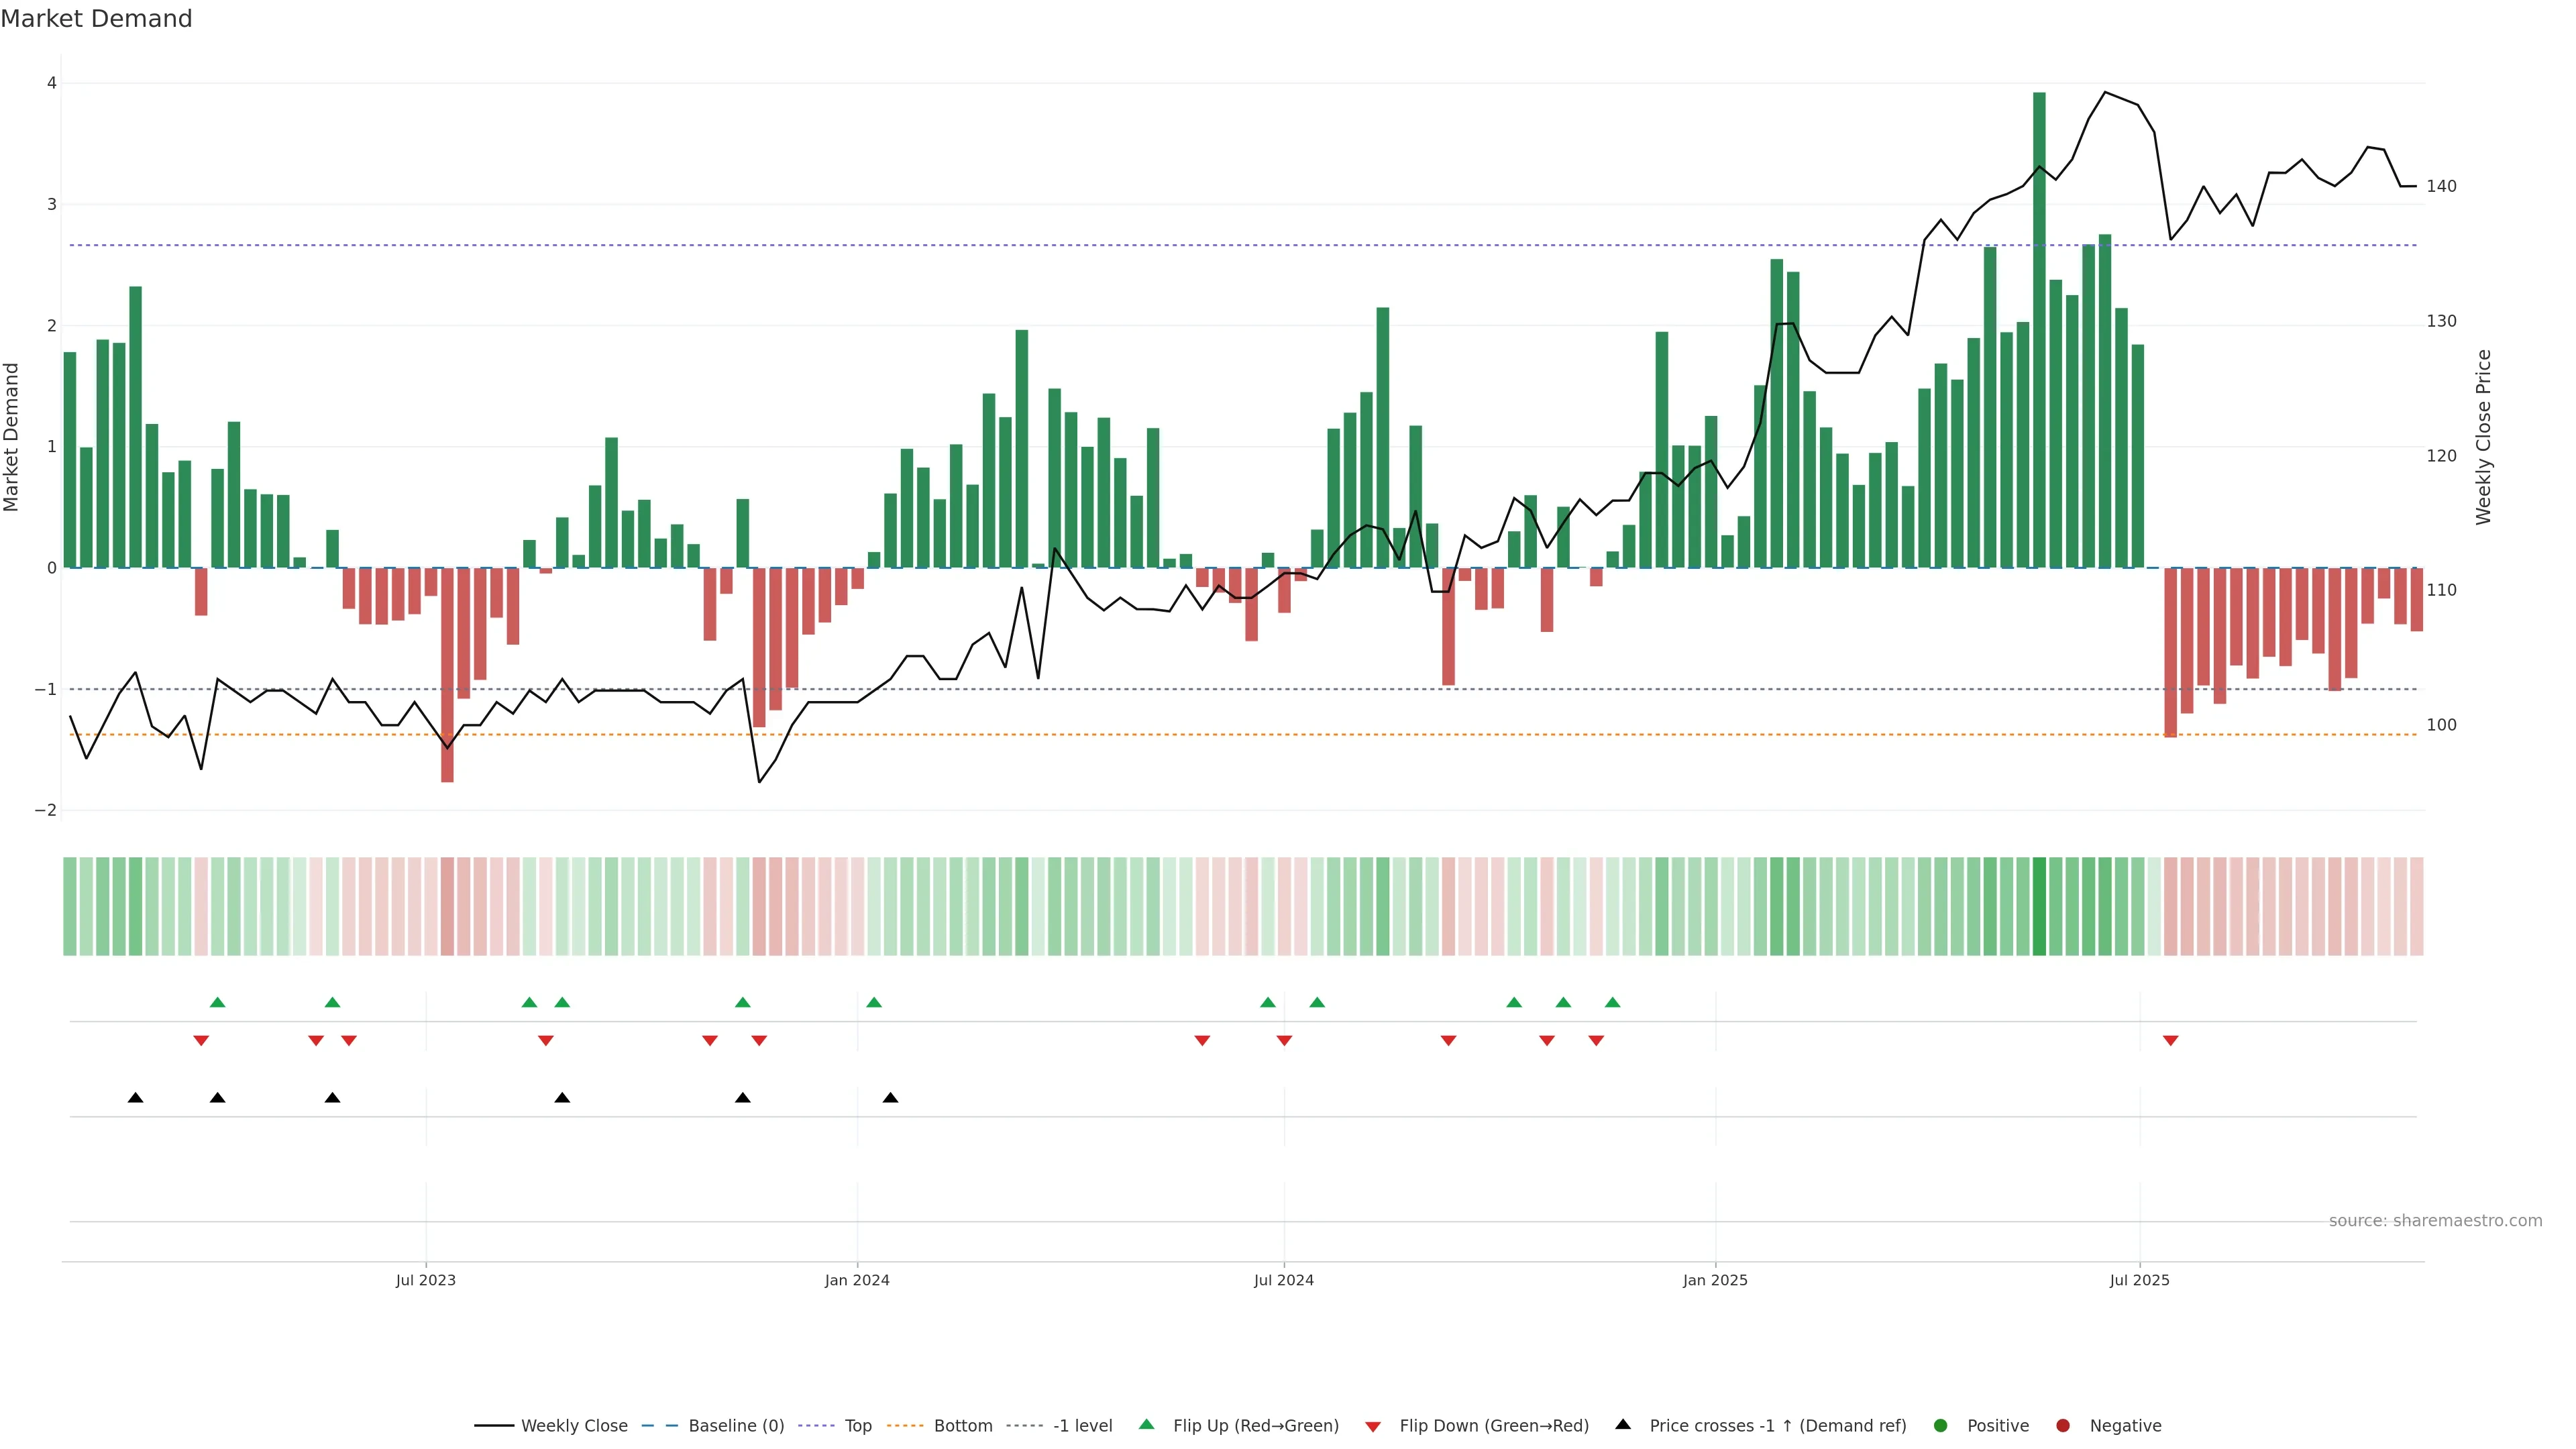Click green Flip Up triangle legend icon
Screen dimensions: 2576x1449
point(1147,1424)
